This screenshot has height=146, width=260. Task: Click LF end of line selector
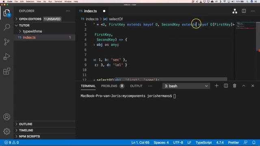tap(189, 142)
